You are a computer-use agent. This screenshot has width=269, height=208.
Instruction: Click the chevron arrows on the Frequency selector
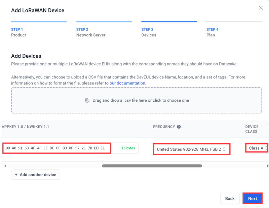click(224, 149)
